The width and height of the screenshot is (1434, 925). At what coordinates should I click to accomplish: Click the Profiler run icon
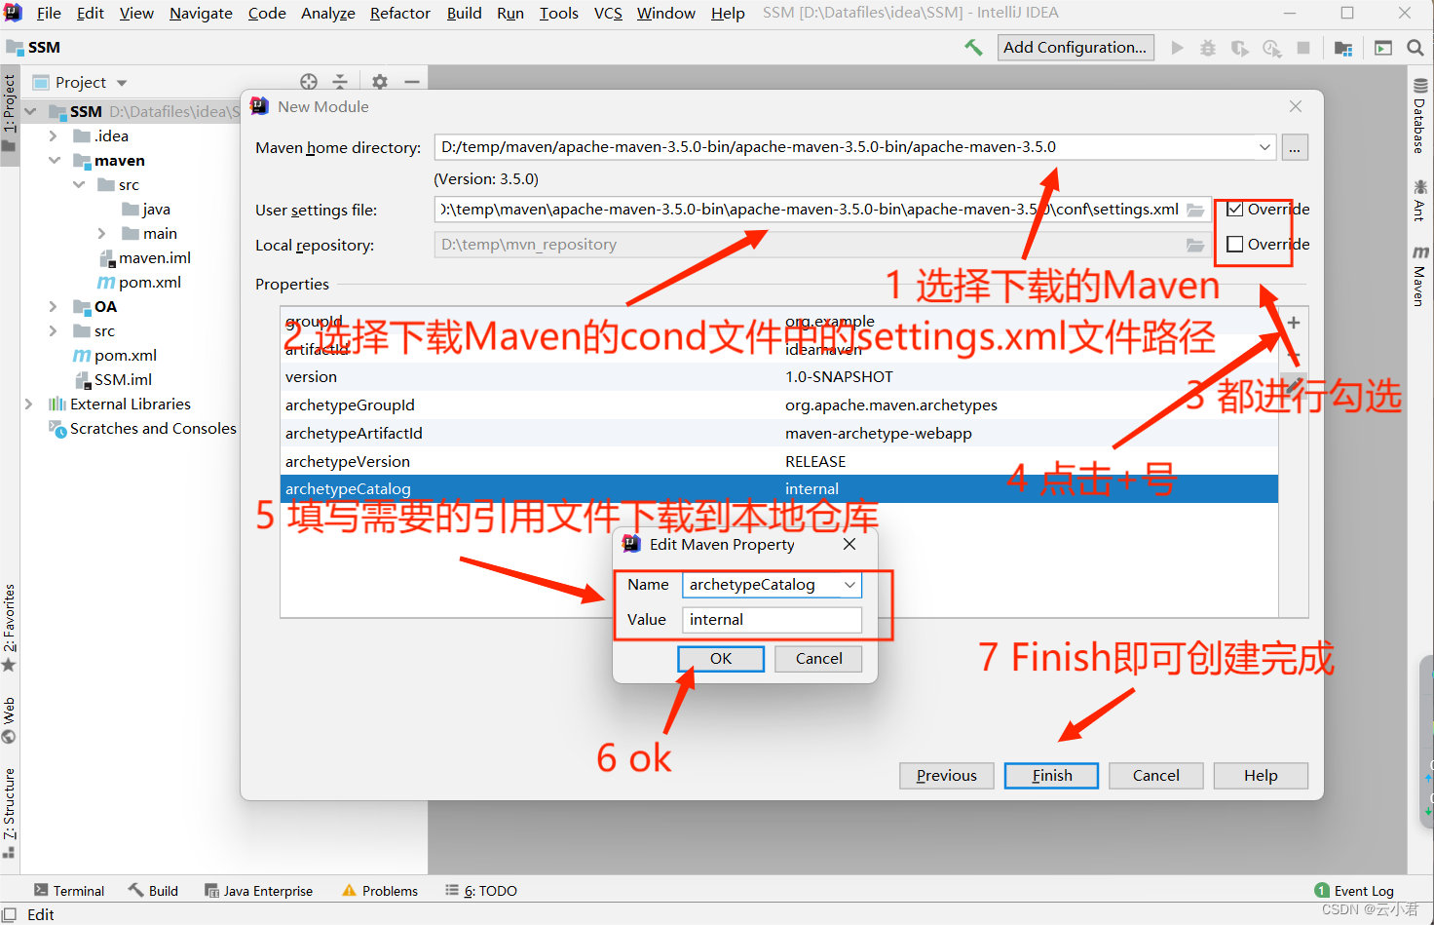click(x=1272, y=48)
